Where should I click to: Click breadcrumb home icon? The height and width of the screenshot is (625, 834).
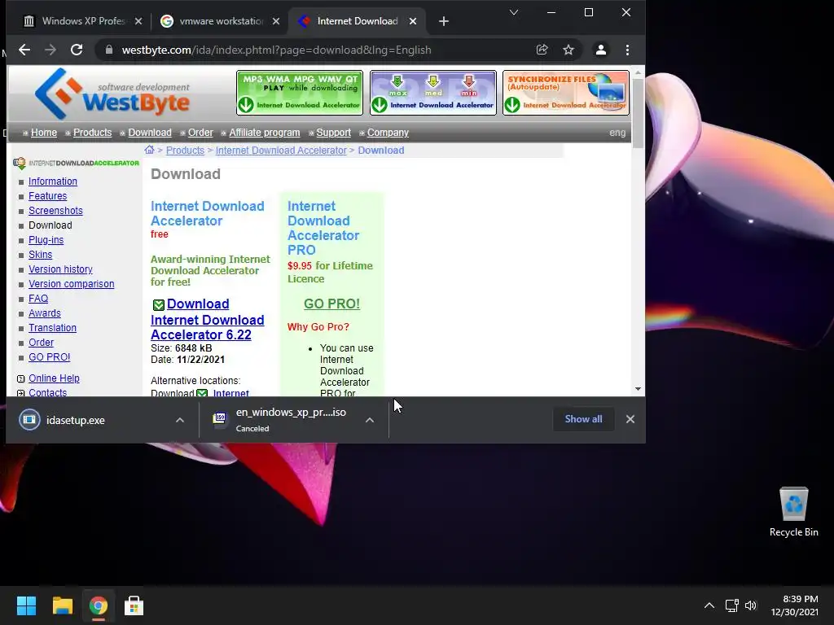[150, 150]
